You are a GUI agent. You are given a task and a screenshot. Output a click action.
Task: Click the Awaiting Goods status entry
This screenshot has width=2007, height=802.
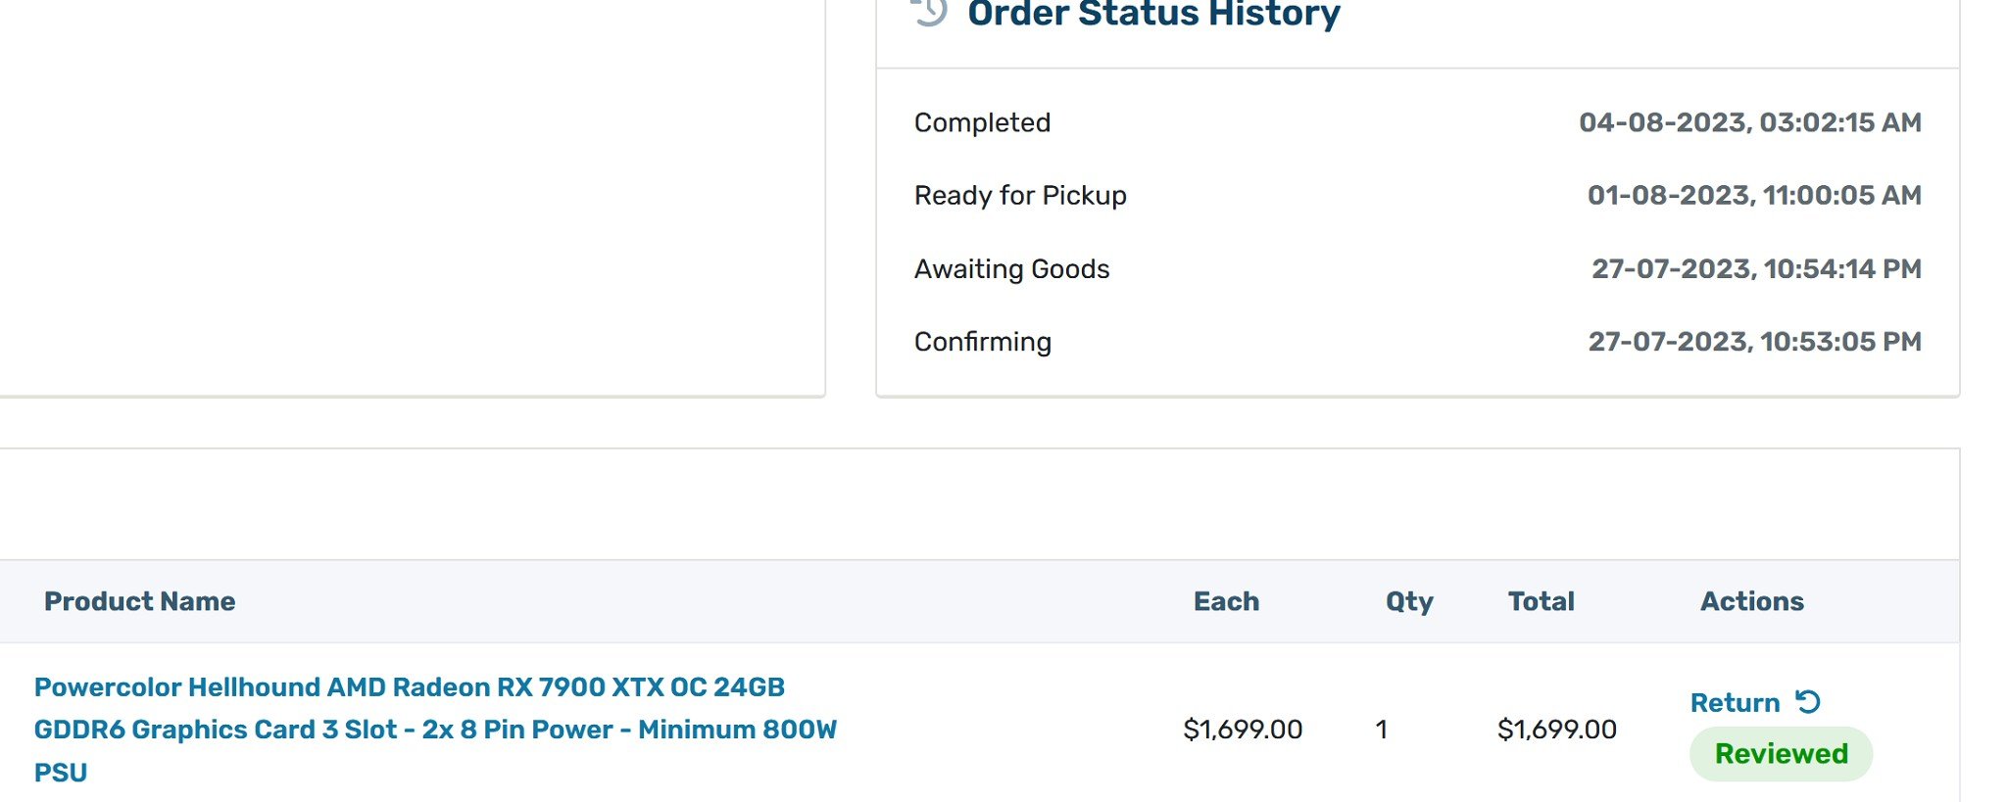click(1011, 269)
